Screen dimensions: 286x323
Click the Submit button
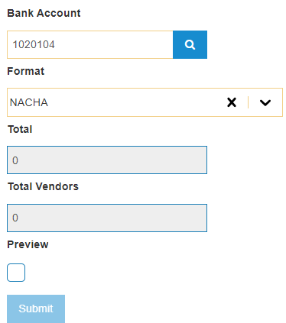coord(36,308)
